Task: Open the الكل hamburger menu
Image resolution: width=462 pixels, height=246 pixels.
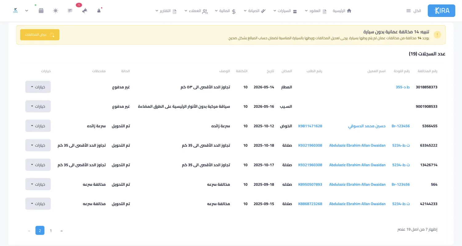Action: tap(414, 11)
